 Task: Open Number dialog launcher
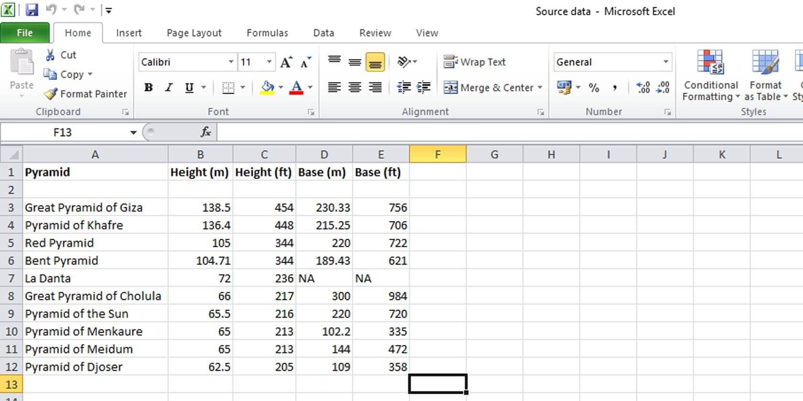pyautogui.click(x=668, y=112)
